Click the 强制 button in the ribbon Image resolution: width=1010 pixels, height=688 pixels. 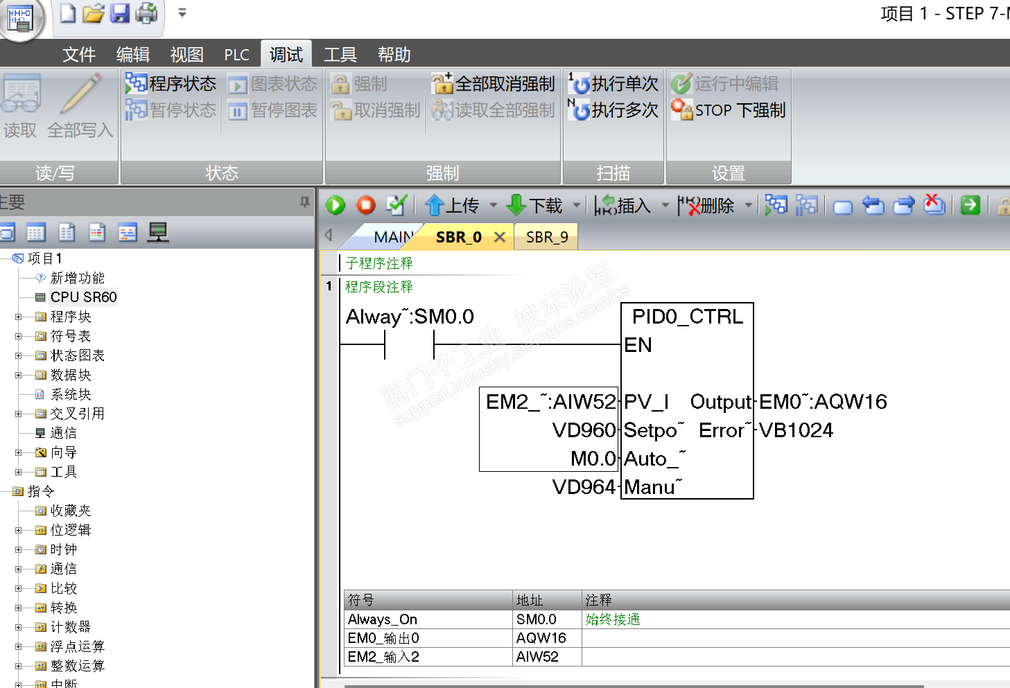359,84
